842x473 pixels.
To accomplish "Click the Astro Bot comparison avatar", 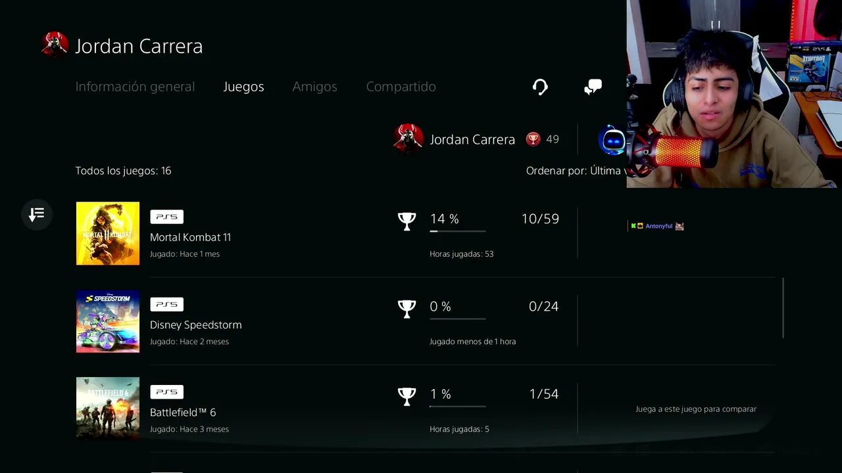I will 612,139.
